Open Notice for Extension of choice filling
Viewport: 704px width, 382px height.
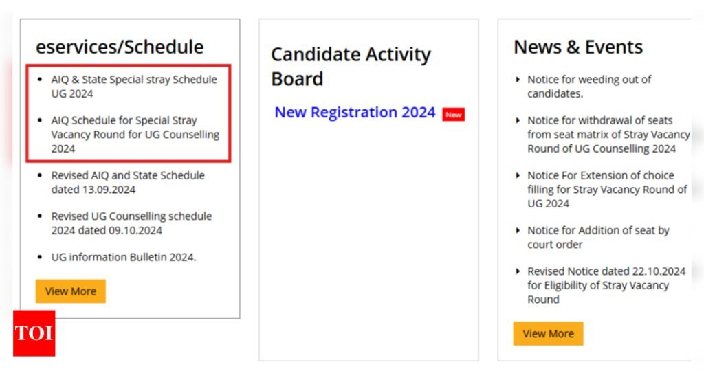[607, 190]
